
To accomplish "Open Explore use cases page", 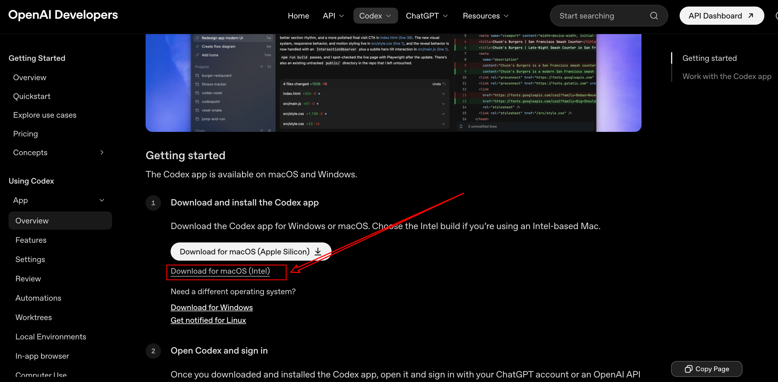I will [x=45, y=115].
